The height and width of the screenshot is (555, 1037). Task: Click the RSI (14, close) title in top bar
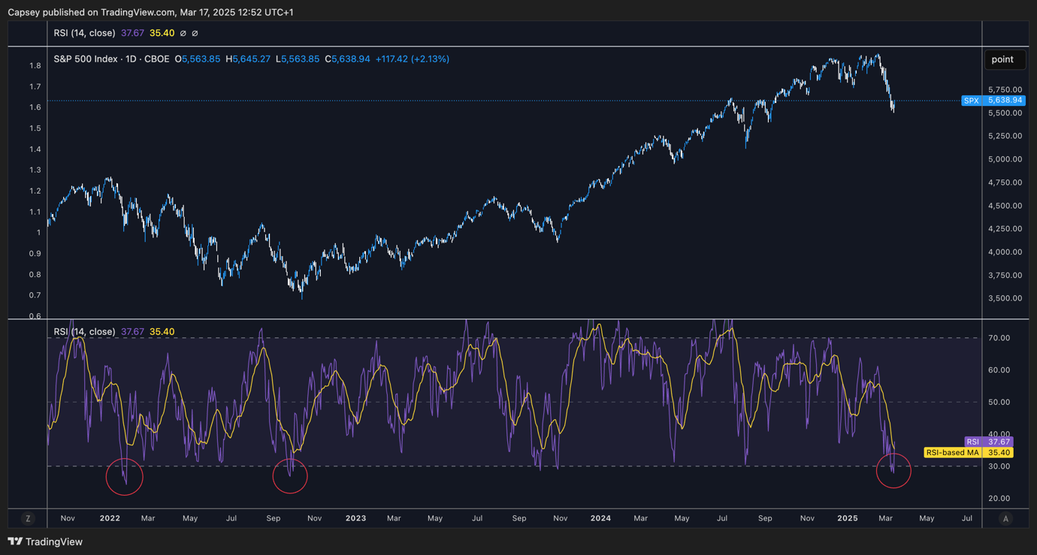[84, 33]
